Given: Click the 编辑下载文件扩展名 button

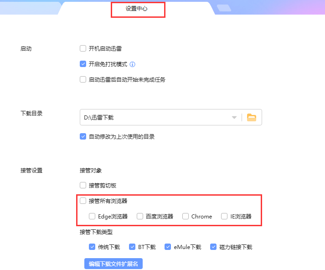Looking at the screenshot, I should pyautogui.click(x=113, y=264).
